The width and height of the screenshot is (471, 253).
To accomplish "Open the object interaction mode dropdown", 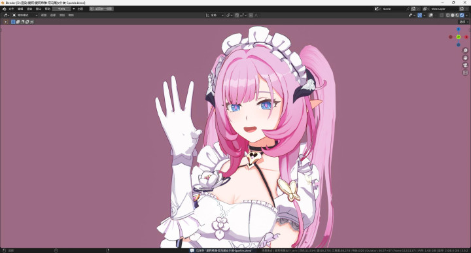I will coord(25,15).
